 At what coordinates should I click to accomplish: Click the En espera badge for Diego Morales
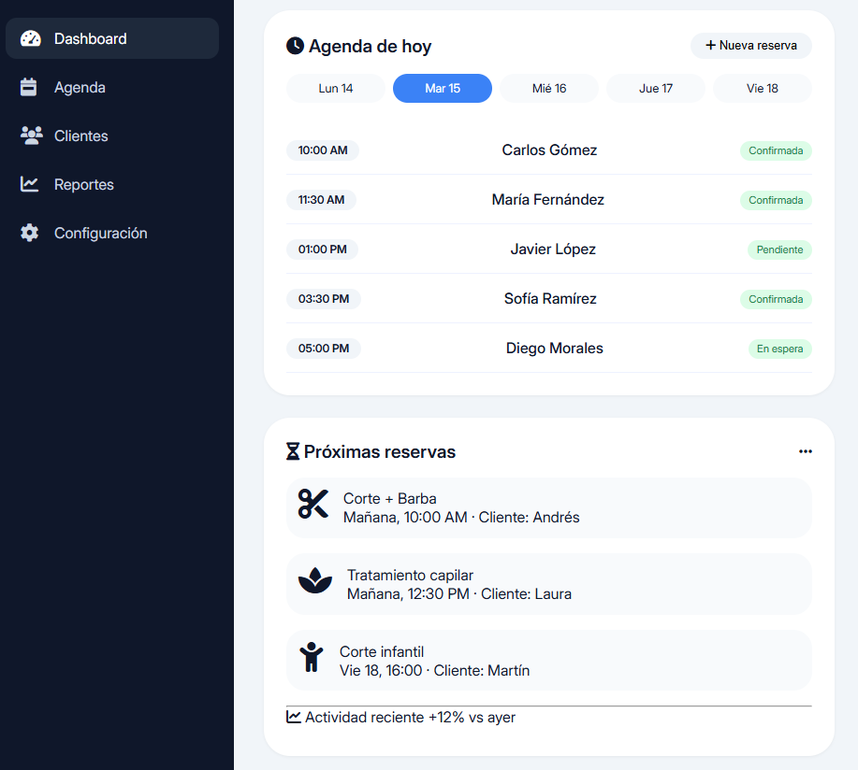779,349
